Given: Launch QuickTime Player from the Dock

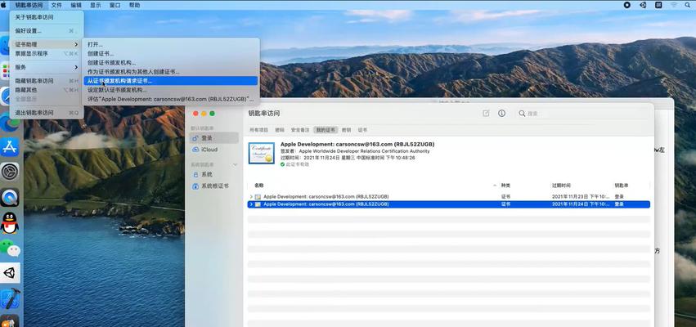Looking at the screenshot, I should pos(9,197).
